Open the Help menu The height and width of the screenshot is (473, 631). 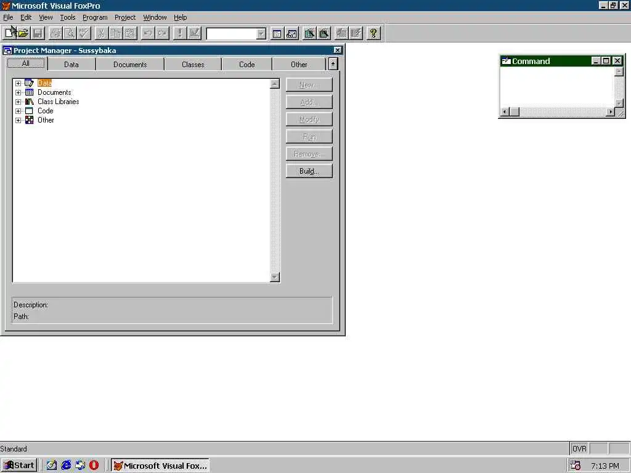click(x=181, y=17)
